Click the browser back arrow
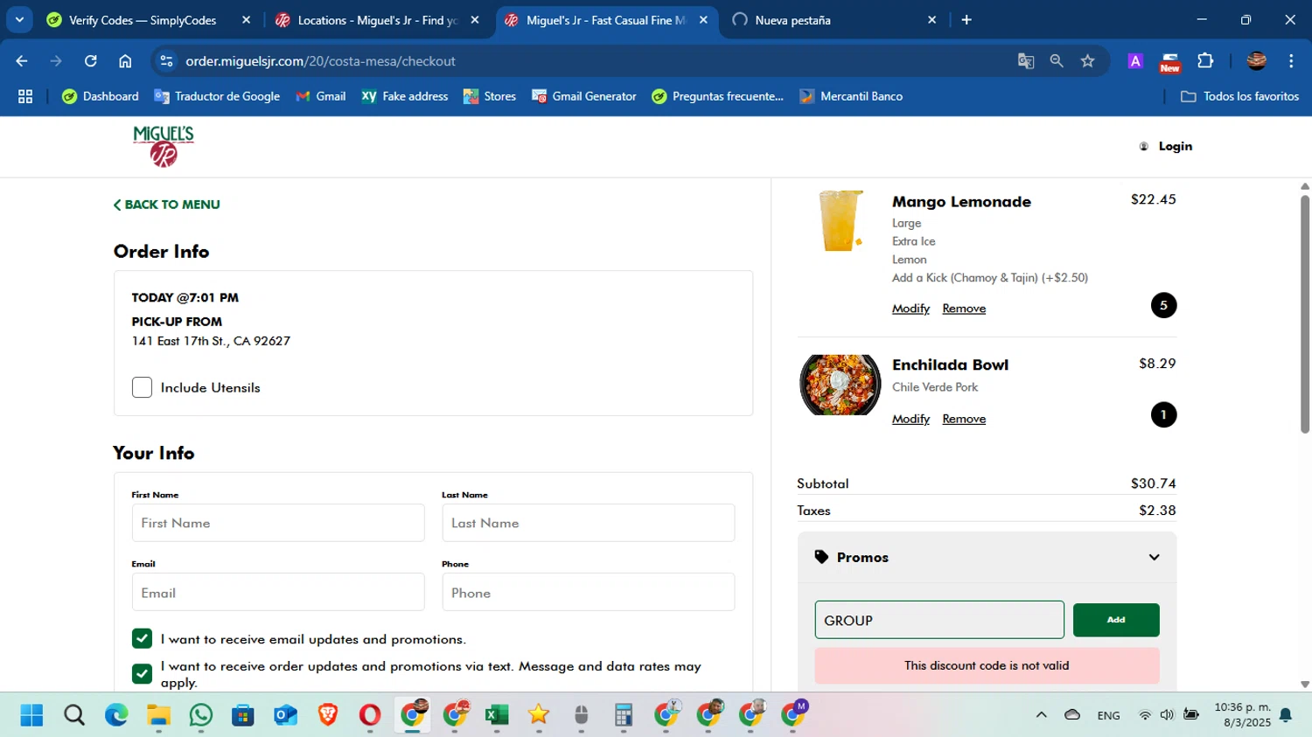The width and height of the screenshot is (1312, 737). [x=22, y=61]
